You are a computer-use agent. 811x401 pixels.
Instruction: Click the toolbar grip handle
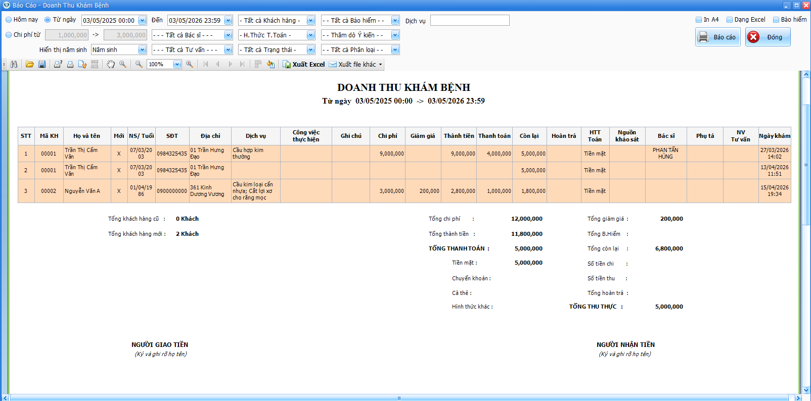5,64
